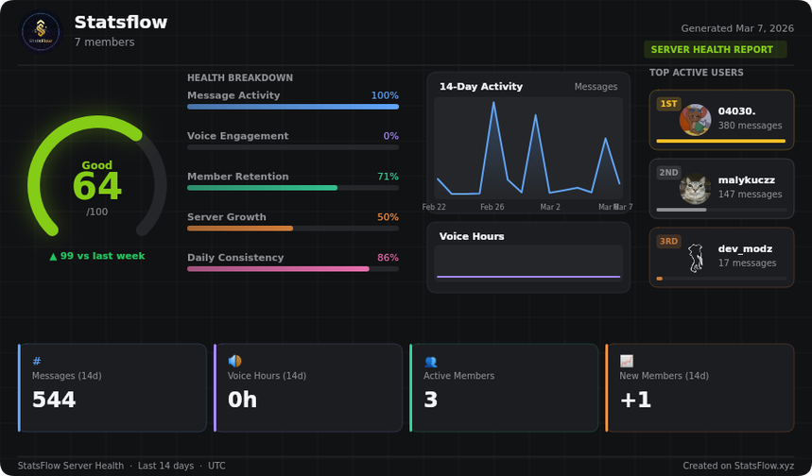Click the chart icon on New Members card
This screenshot has width=812, height=476.
click(x=626, y=361)
